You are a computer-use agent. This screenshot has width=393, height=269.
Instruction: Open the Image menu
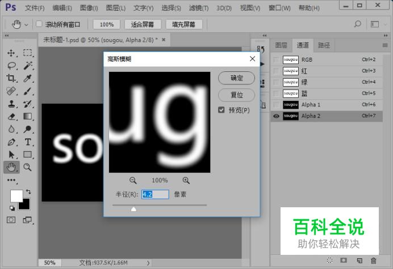click(89, 8)
